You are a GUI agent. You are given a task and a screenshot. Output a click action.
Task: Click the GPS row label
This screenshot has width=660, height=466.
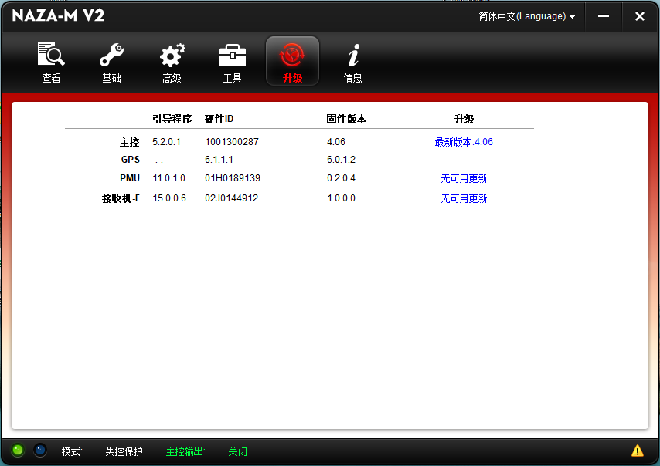(130, 160)
